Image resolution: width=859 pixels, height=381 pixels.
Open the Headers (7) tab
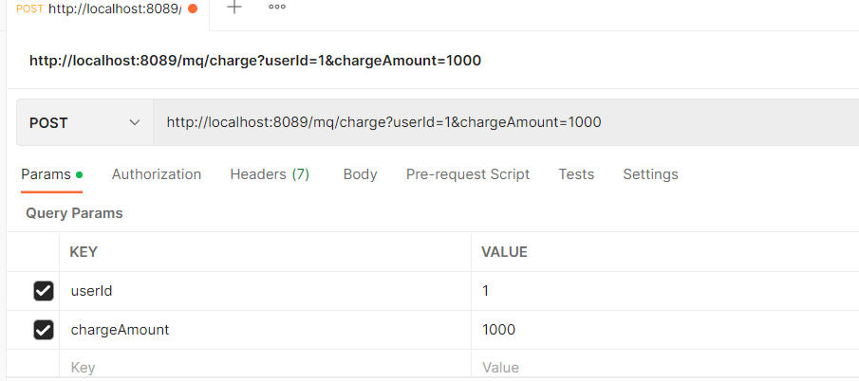tap(270, 174)
